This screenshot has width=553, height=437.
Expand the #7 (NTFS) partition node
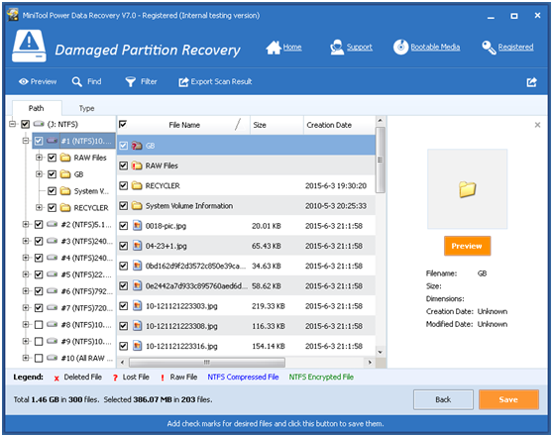coord(26,308)
